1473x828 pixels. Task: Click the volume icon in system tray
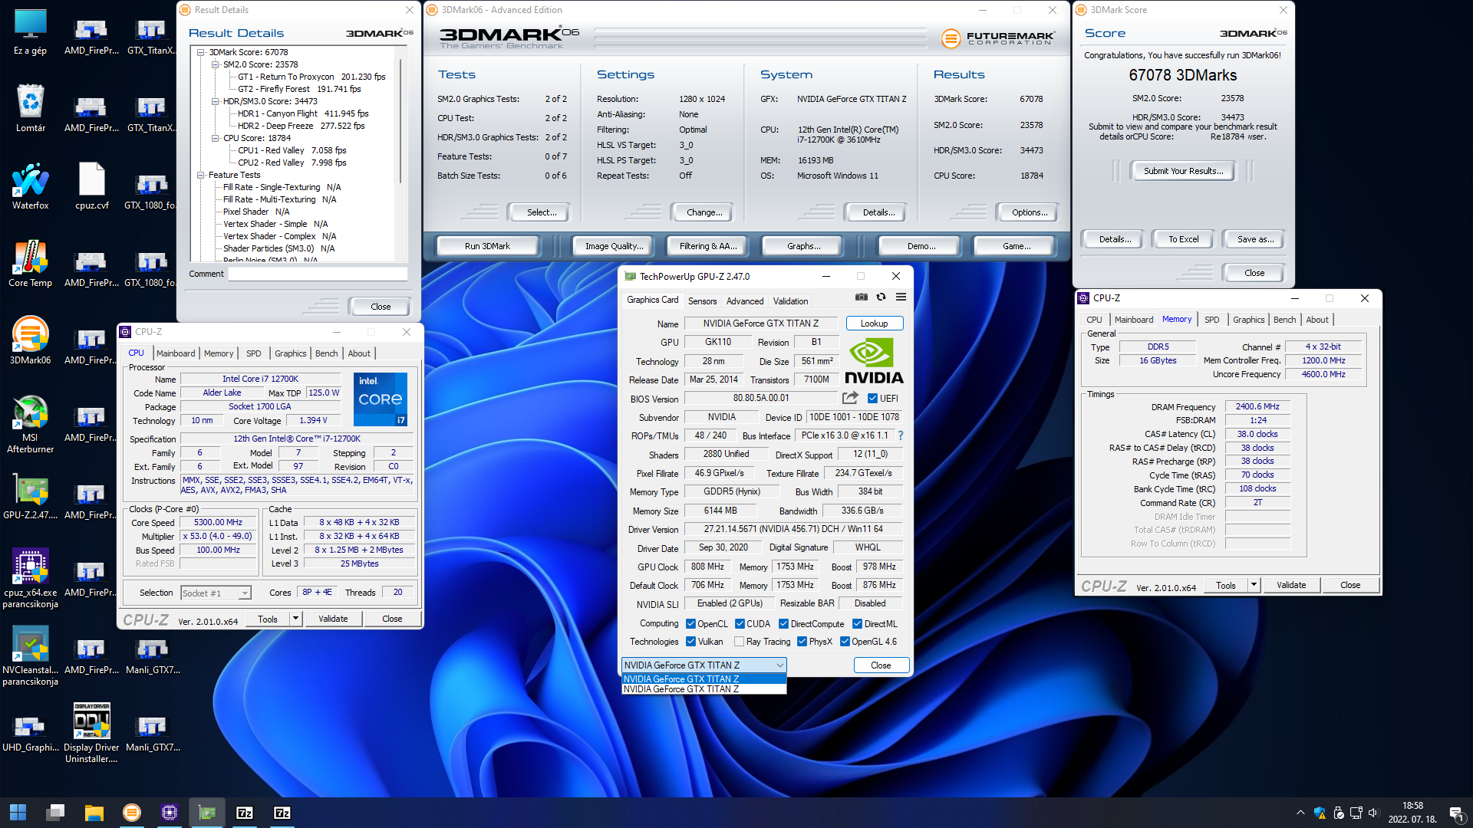click(x=1373, y=813)
